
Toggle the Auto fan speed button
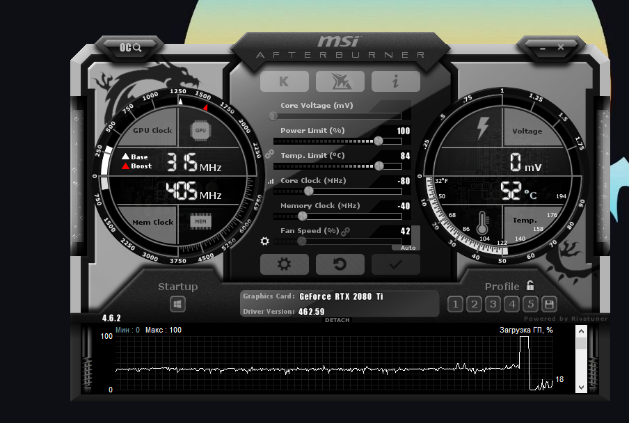point(408,248)
